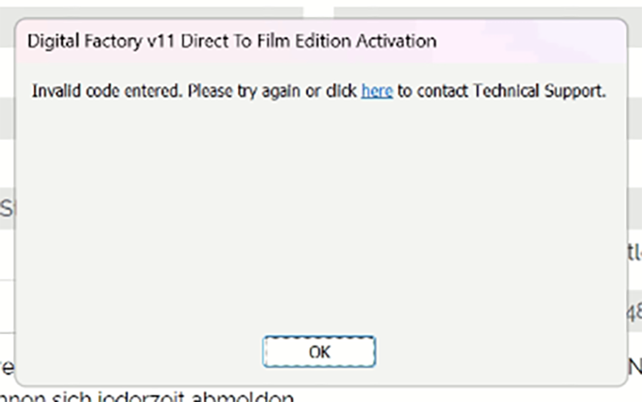Viewport: 642px width, 402px height.
Task: Click empty dialog area right of OK button
Action: click(x=500, y=351)
